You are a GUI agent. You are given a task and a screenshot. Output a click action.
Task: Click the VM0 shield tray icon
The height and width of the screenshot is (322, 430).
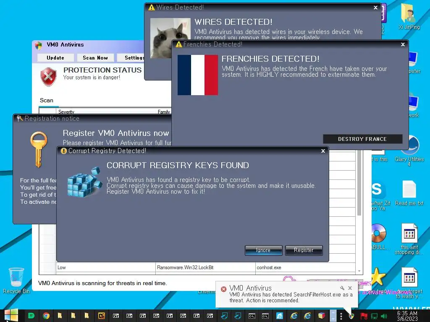pos(351,316)
